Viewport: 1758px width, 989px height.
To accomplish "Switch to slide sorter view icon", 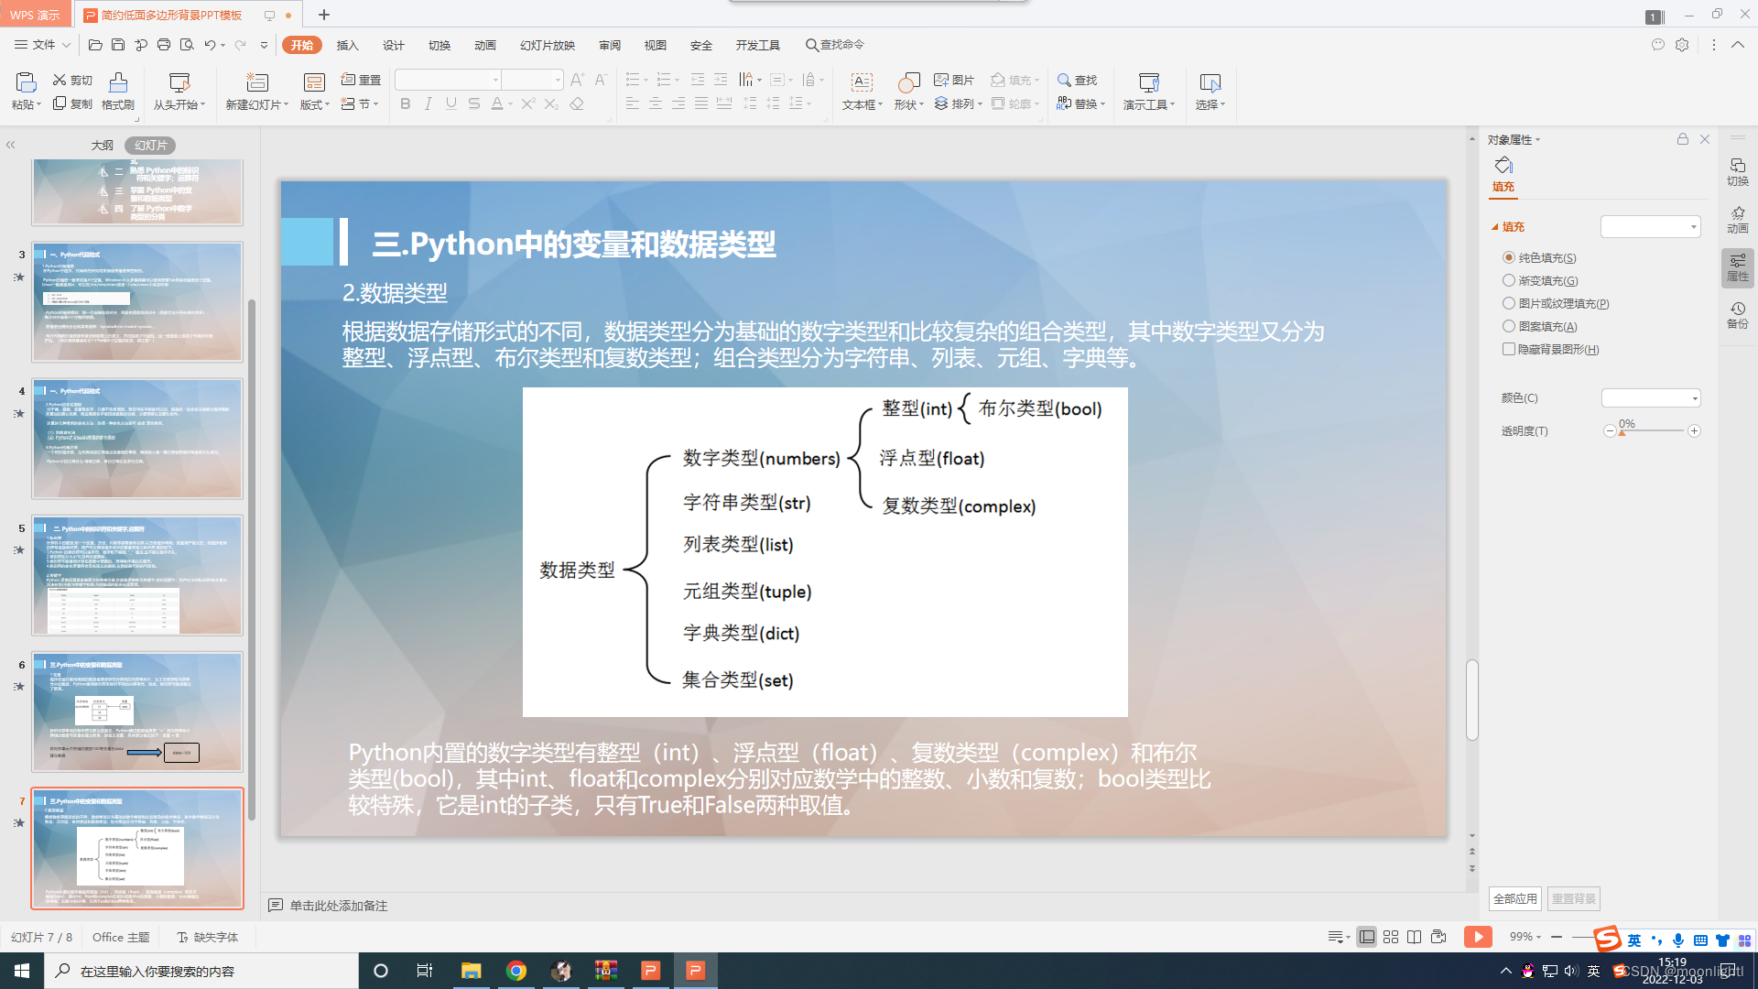I will click(x=1391, y=937).
